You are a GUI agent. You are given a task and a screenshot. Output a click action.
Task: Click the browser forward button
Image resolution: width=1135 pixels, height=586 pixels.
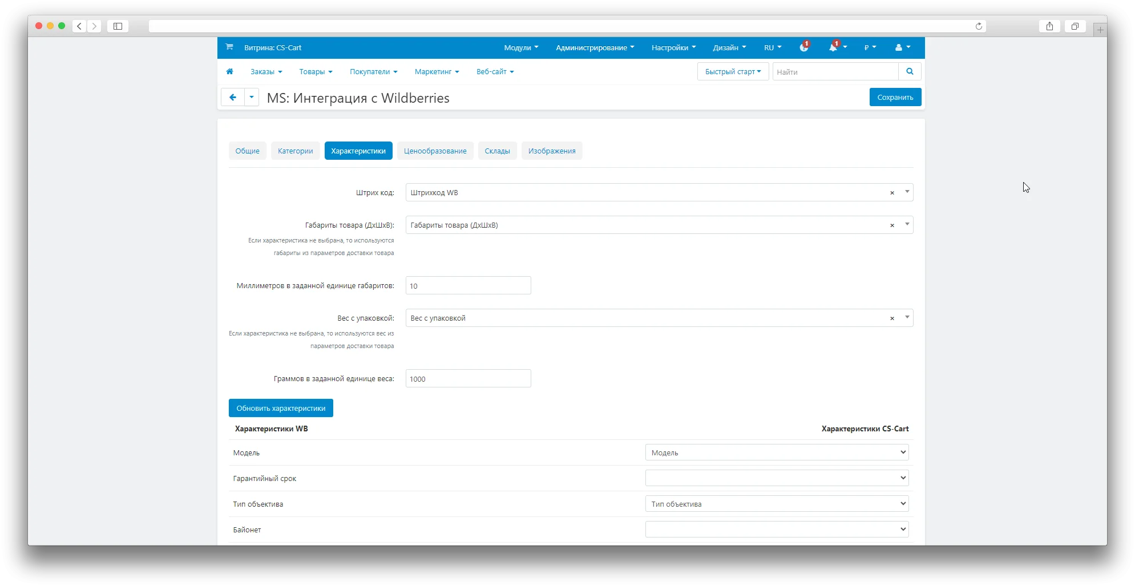click(x=95, y=26)
